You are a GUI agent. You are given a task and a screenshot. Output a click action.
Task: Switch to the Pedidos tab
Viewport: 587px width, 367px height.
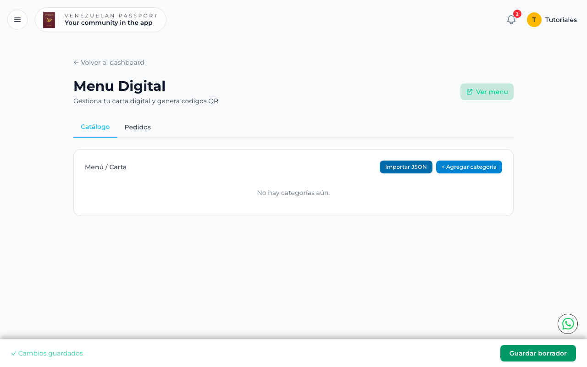[138, 127]
